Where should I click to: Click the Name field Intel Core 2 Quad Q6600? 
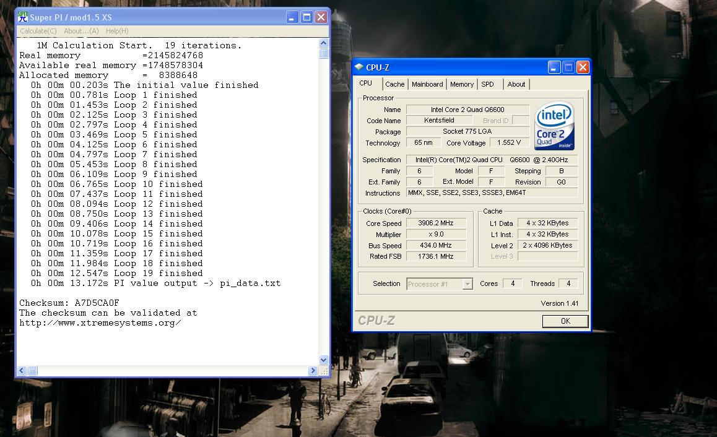(467, 110)
